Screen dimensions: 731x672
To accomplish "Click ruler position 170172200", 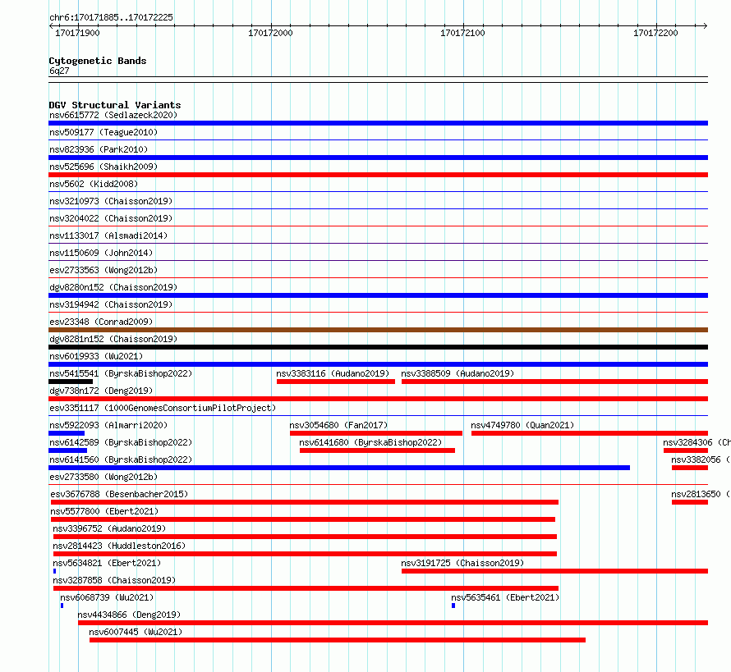I will 655,33.
